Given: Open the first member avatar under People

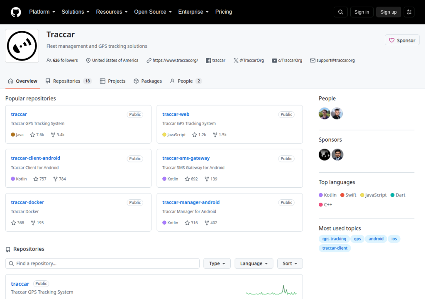Looking at the screenshot, I should (325, 113).
